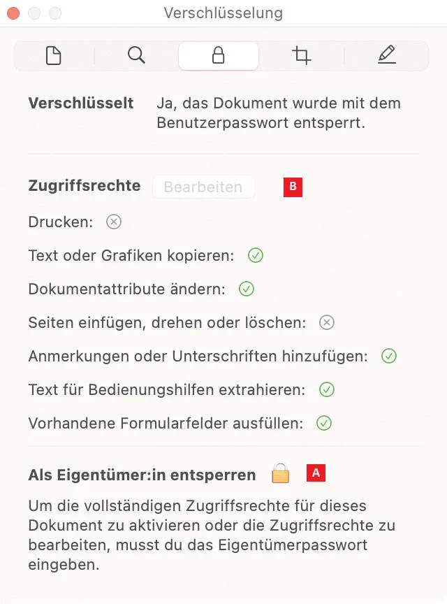Click the Als Eigentümer:in entsperren heading
The image size is (447, 604).
pyautogui.click(x=142, y=475)
